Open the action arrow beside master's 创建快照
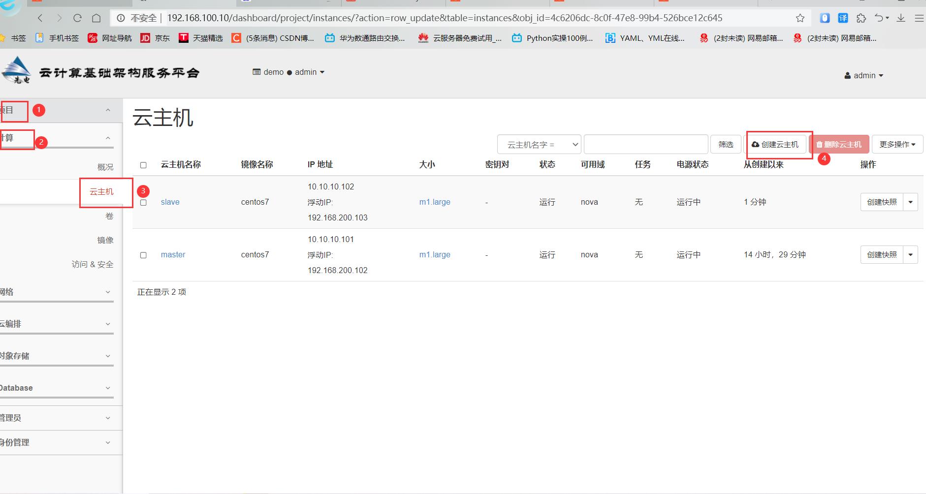This screenshot has height=494, width=926. click(911, 255)
